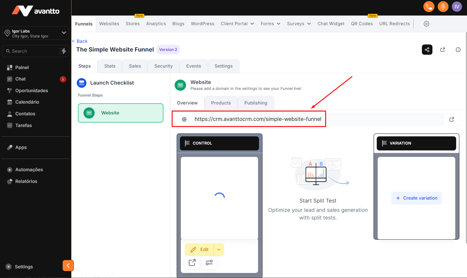Screen dimensions: 467x278
Task: Collapse sidebar with orange arrow button
Action: [68, 265]
